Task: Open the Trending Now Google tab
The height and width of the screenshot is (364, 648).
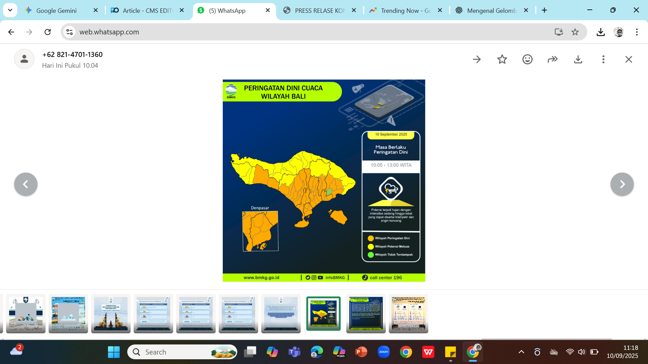Action: [x=406, y=10]
